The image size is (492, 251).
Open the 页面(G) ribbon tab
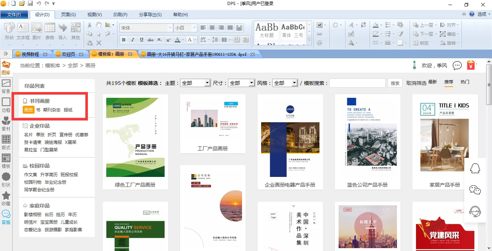68,15
